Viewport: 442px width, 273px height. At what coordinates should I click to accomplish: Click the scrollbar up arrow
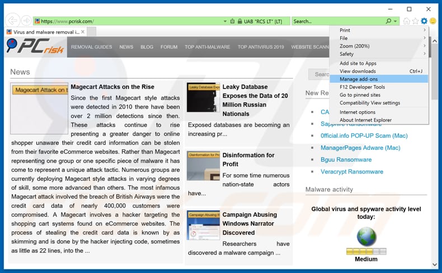coord(434,41)
